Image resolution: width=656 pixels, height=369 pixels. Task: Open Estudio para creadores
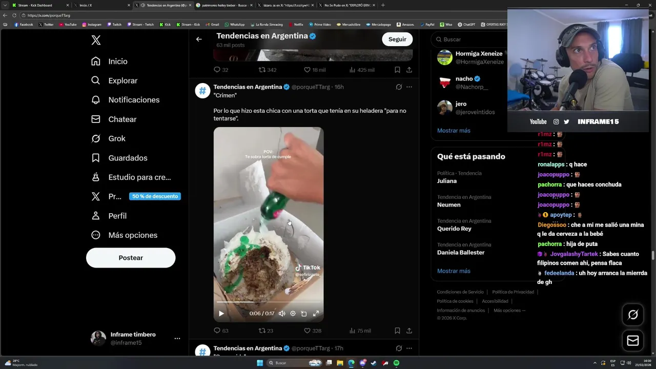pos(131,177)
